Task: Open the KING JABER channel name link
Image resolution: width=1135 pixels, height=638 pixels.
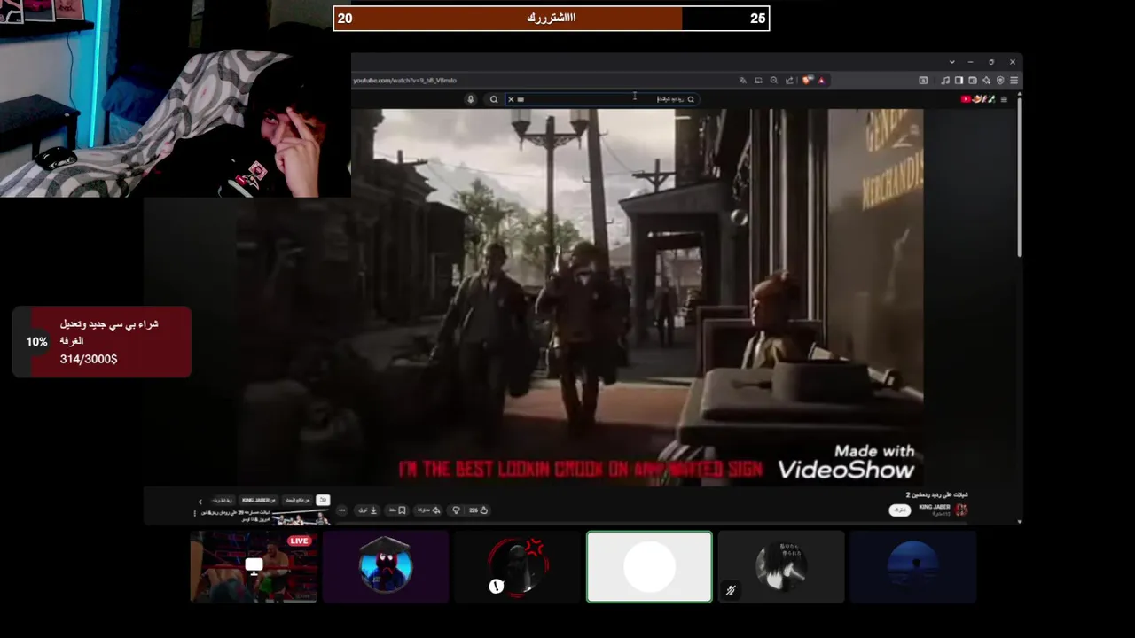Action: pos(935,507)
